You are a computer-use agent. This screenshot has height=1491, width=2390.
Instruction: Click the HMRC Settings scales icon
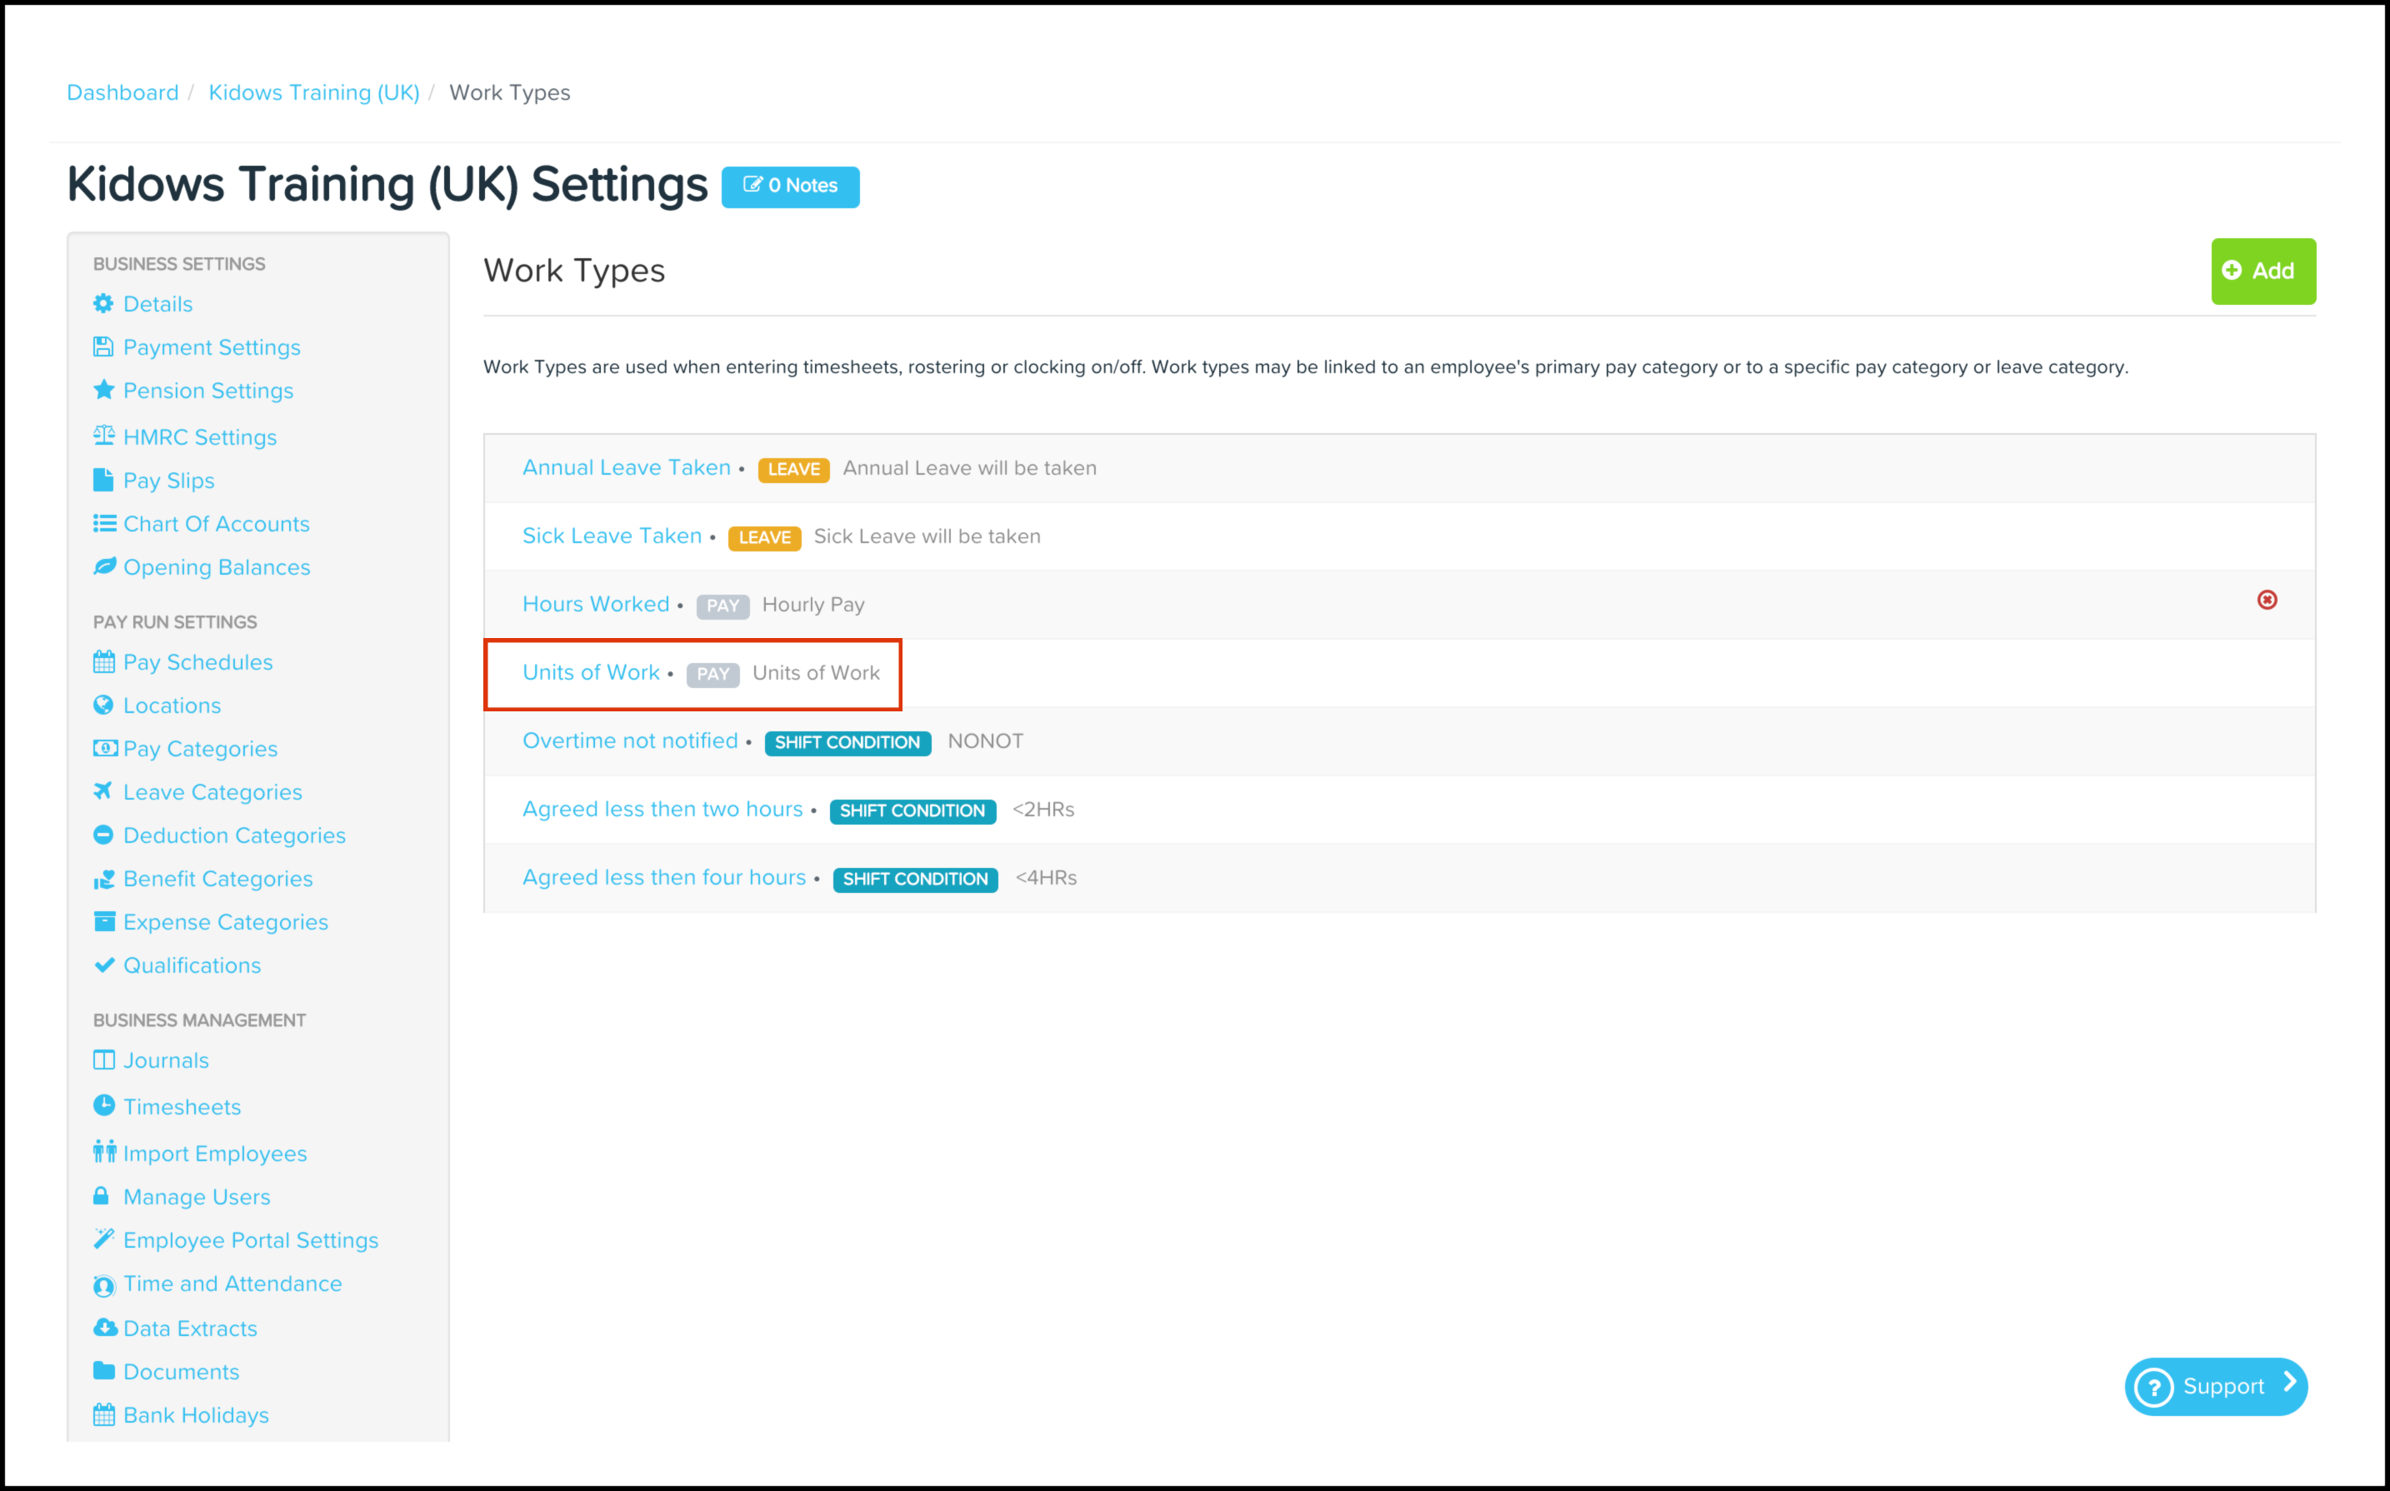[x=103, y=436]
